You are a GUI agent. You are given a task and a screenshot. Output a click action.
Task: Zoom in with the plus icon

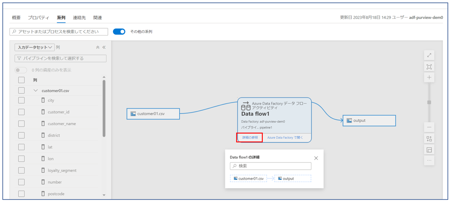point(429,78)
